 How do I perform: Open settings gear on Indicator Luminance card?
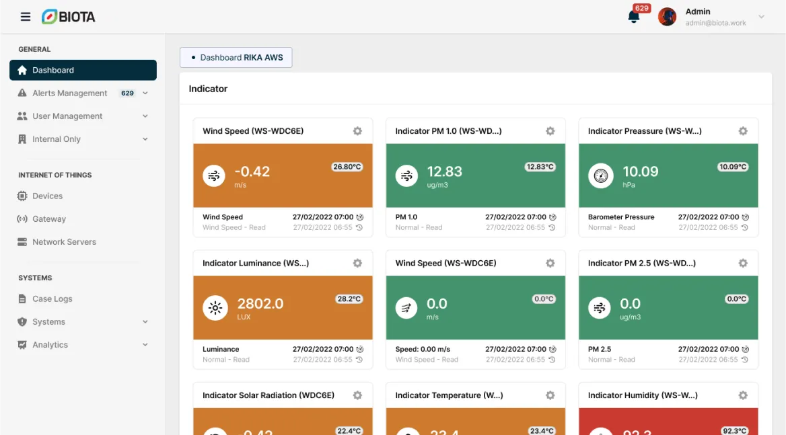pyautogui.click(x=357, y=264)
